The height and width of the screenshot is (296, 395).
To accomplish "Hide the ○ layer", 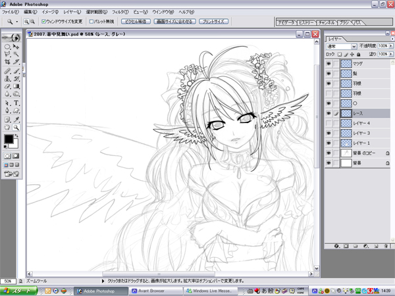I will coord(329,103).
